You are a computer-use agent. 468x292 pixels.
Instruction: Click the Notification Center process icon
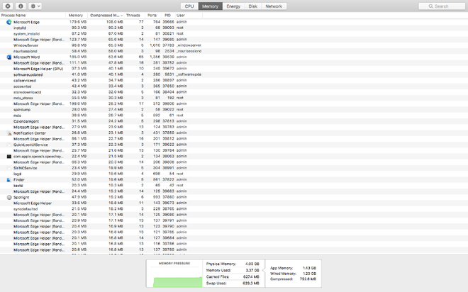[x=9, y=133]
